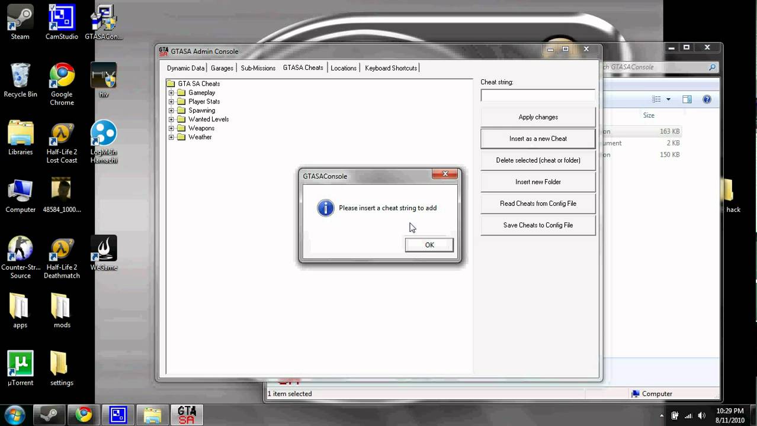The image size is (757, 426).
Task: Click the Cheat string input field
Action: coord(538,95)
